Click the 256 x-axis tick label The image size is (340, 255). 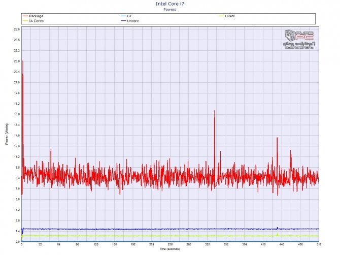click(x=170, y=244)
